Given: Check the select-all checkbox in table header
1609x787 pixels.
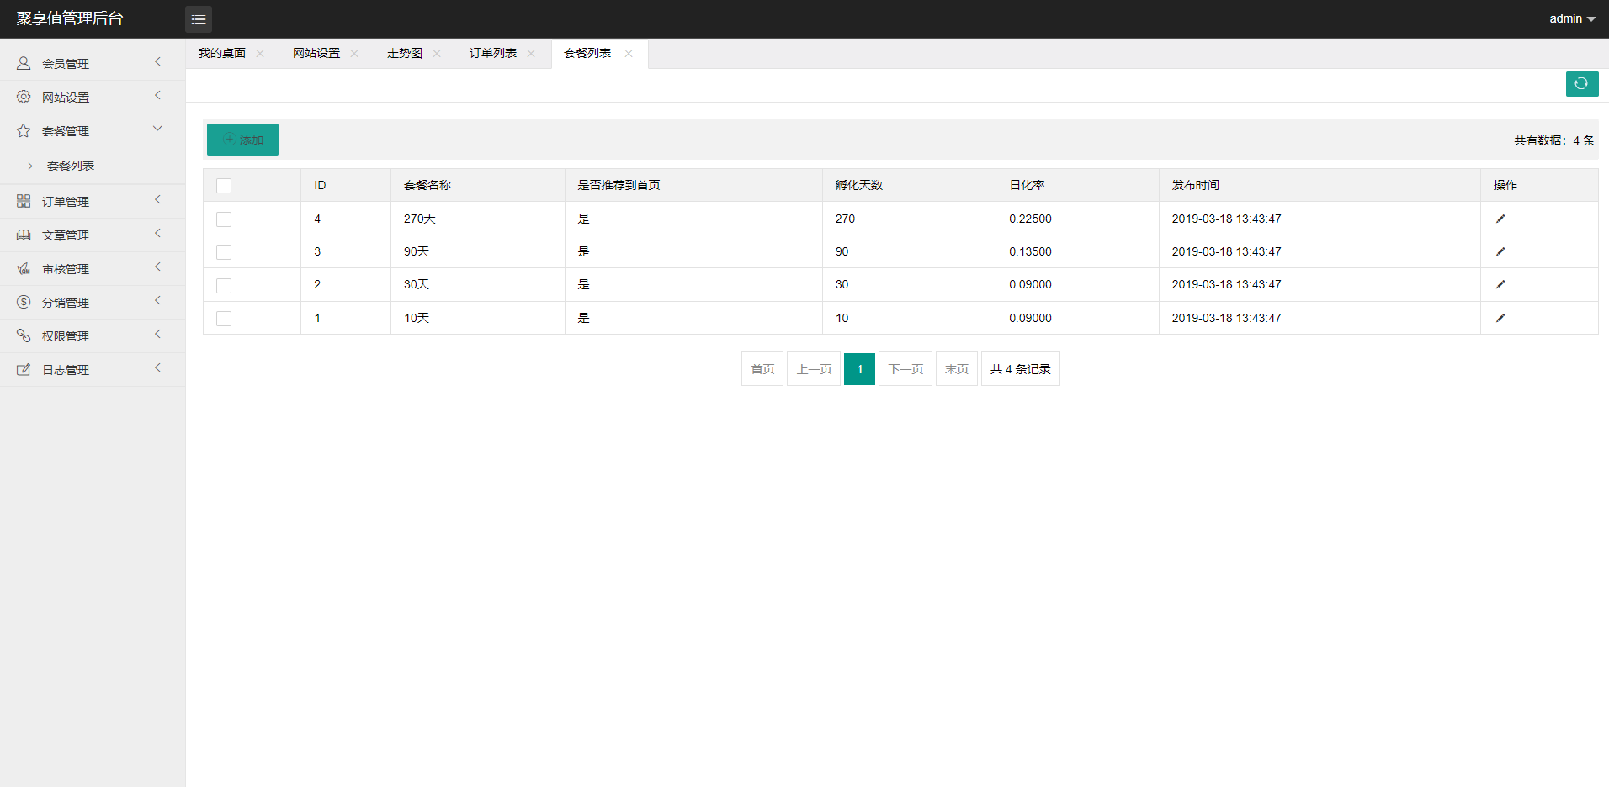Looking at the screenshot, I should [224, 186].
